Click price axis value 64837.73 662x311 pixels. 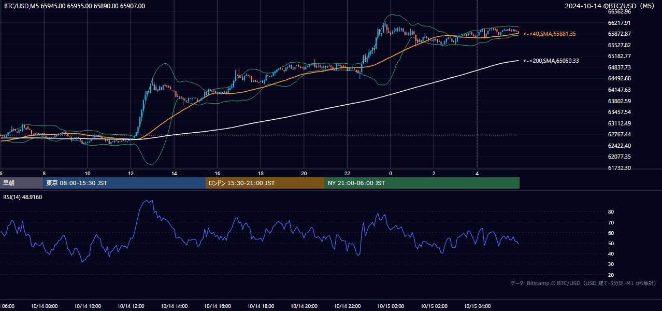pos(619,67)
